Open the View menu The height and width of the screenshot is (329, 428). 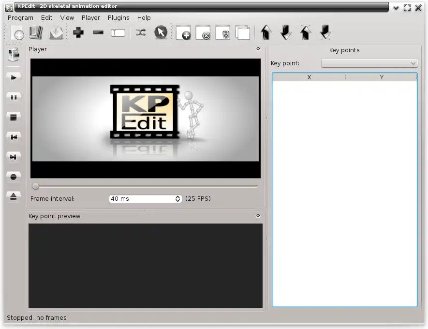67,18
